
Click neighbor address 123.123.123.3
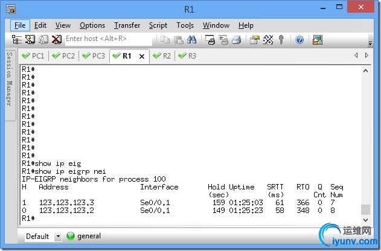coord(66,203)
